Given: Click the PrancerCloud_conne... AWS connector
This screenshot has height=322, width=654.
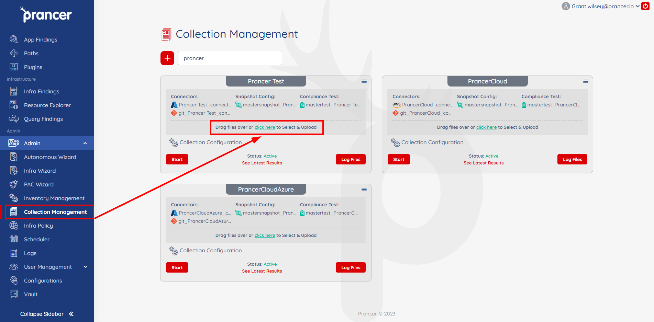Looking at the screenshot, I should tap(423, 105).
